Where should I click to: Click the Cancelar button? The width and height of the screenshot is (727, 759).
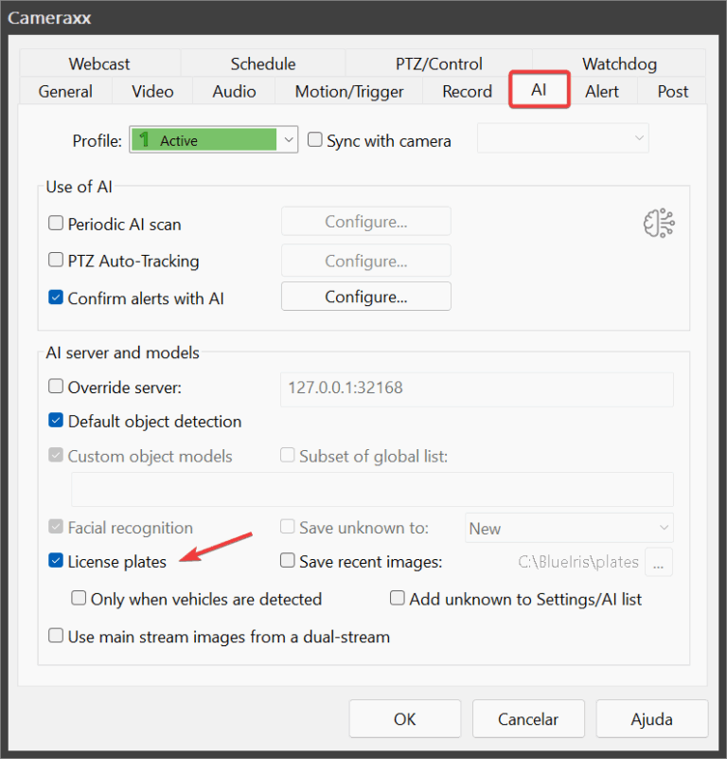528,719
